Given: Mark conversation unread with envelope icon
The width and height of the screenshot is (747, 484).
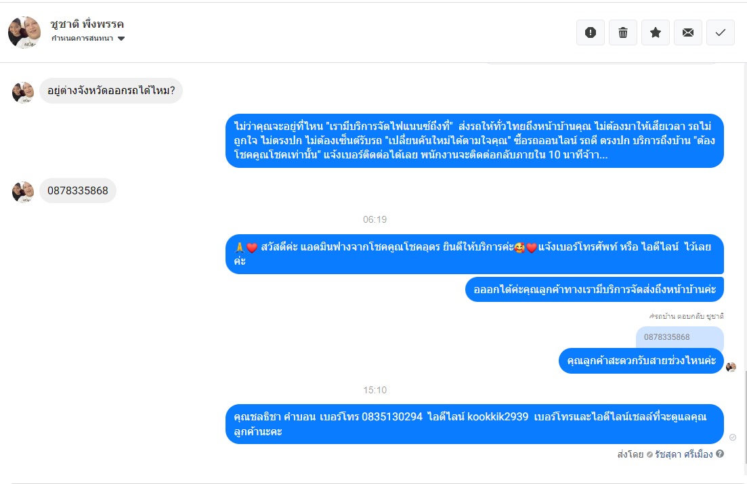Looking at the screenshot, I should click(x=688, y=32).
